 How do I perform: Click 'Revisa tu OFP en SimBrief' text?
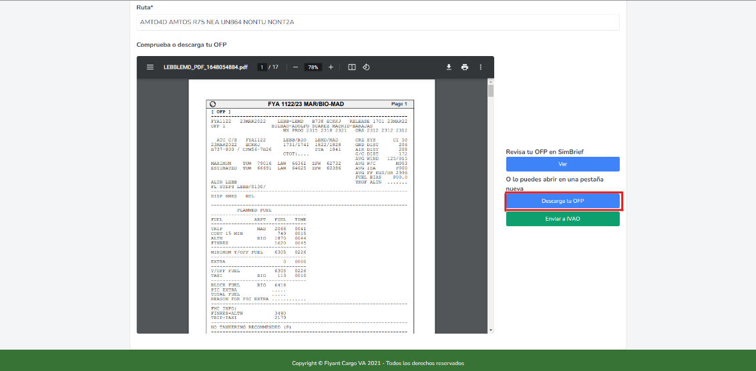click(546, 151)
